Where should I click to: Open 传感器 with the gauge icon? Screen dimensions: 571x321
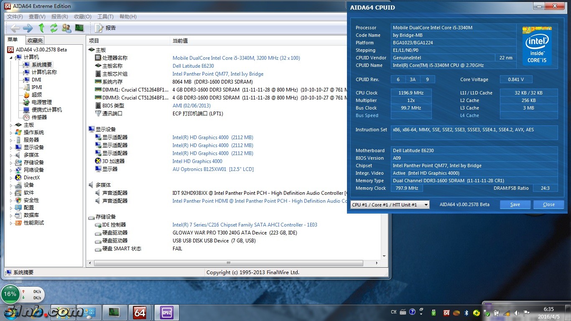(x=39, y=117)
